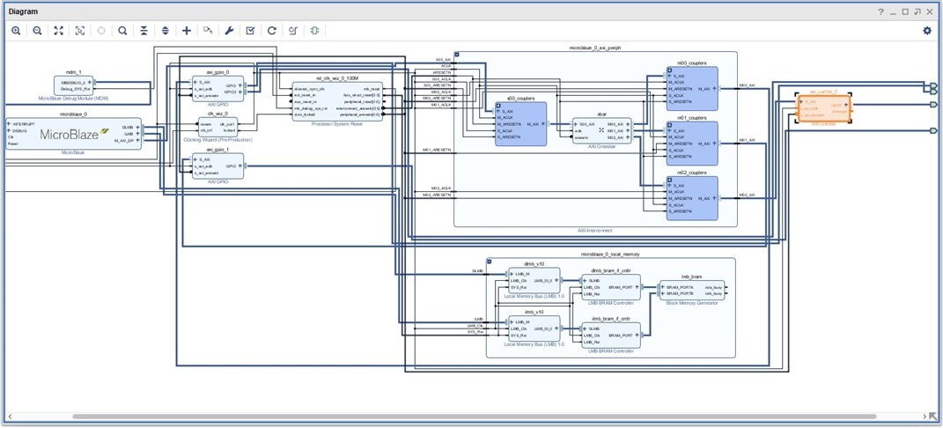Select the highlighted axi_uartlite_0 block
This screenshot has width=943, height=428.
click(x=825, y=107)
